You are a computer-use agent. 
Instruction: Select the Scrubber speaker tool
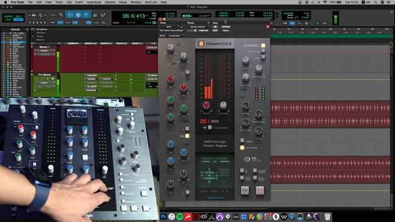pos(95,15)
